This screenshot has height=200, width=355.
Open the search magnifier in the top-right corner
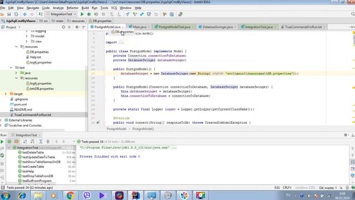pos(353,14)
